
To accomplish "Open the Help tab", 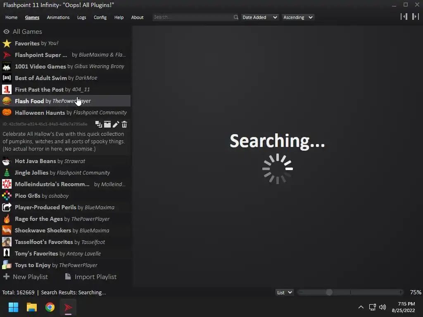I will tap(119, 17).
